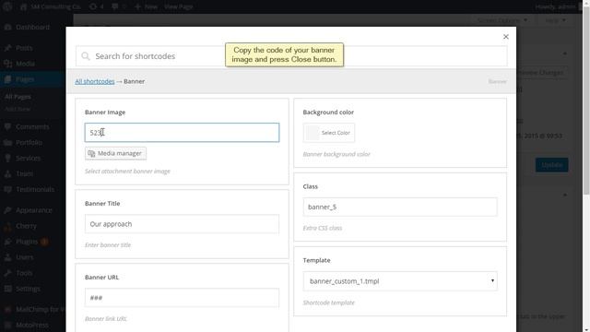Click the Comments sidebar icon
The image size is (590, 332).
click(x=7, y=127)
